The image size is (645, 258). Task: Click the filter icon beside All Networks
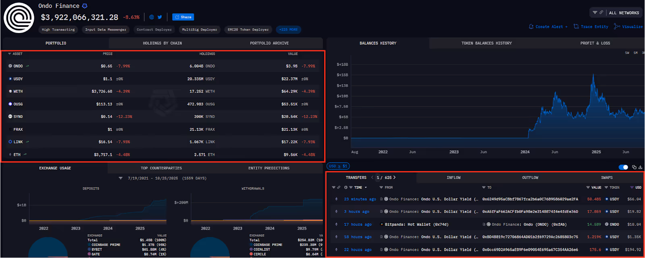[595, 13]
